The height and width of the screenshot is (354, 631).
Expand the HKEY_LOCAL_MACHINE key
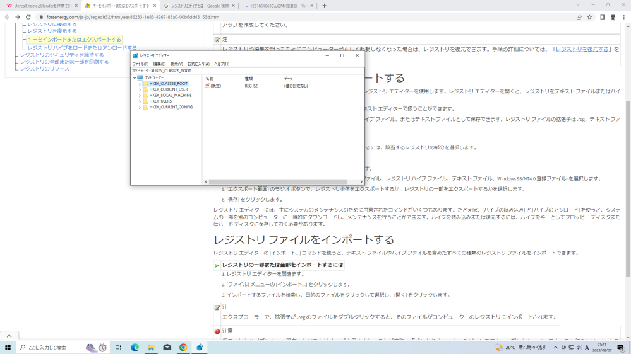140,96
